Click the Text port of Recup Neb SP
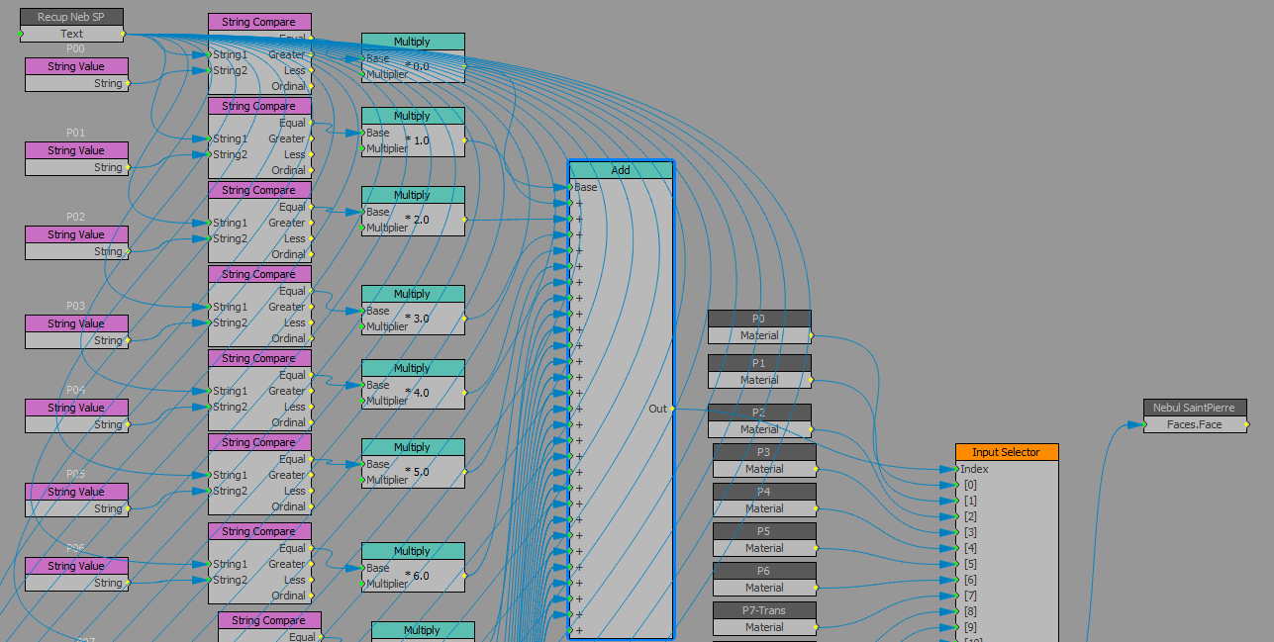 pyautogui.click(x=71, y=34)
